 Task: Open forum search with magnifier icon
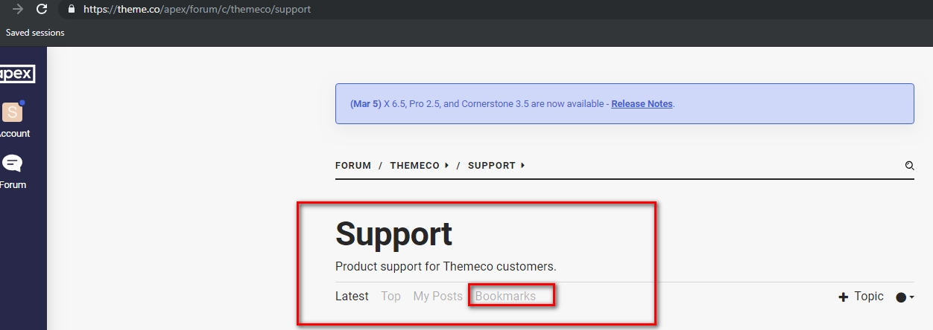tap(909, 166)
